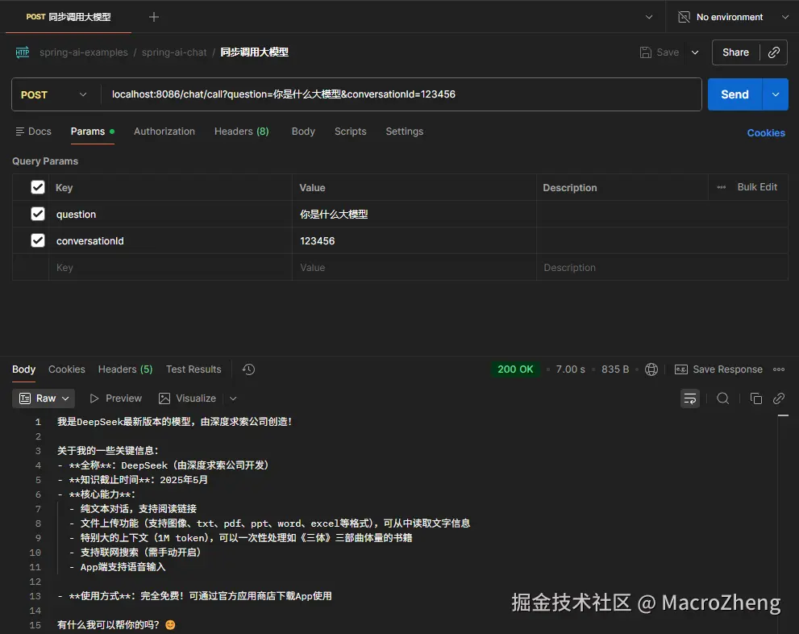Screen dimensions: 799x634
Task: Switch to response Preview
Action: coord(115,398)
